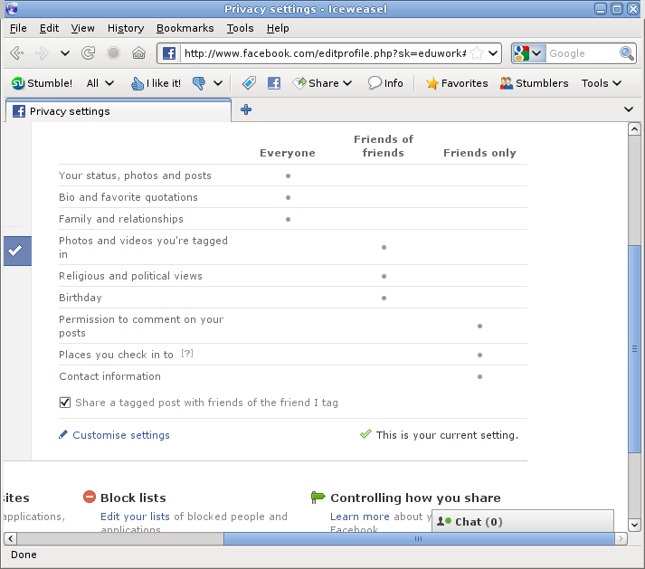Click the Customise settings link
This screenshot has width=645, height=569.
[x=121, y=435]
